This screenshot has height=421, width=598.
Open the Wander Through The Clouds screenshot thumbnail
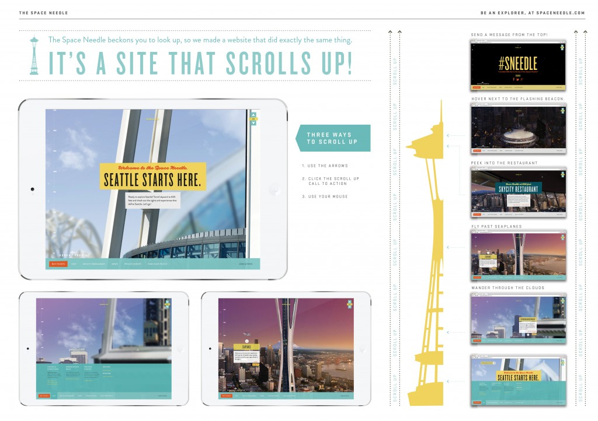[518, 318]
